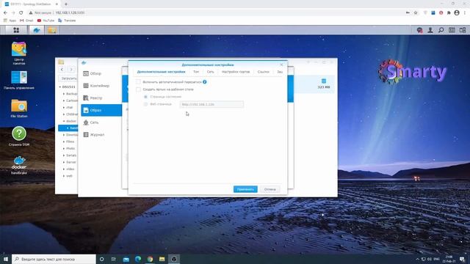Collapse DS1511 root in File Station tree
This screenshot has height=264, width=470.
coord(60,87)
